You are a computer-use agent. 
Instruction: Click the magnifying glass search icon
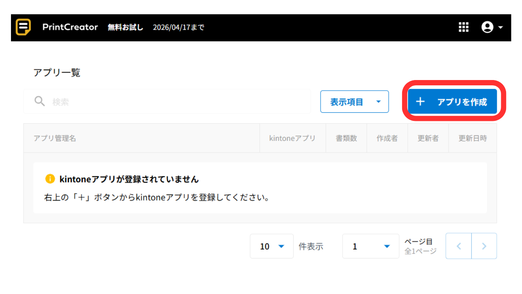coord(40,101)
